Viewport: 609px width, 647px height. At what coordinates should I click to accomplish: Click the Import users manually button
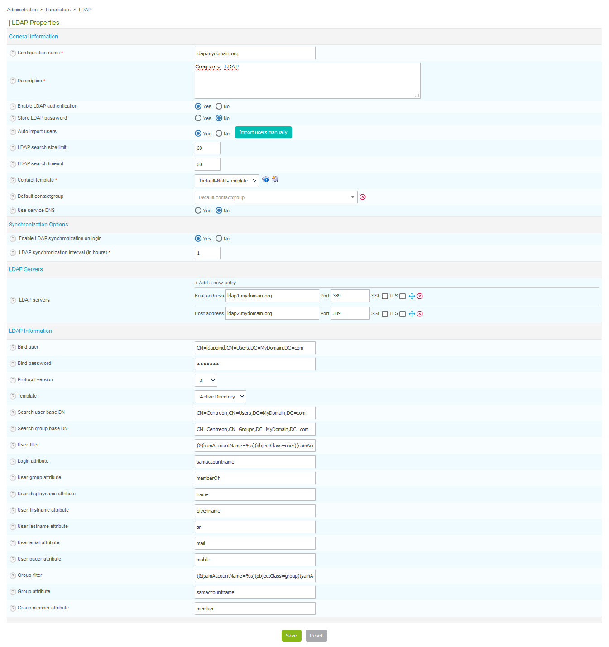coord(263,132)
